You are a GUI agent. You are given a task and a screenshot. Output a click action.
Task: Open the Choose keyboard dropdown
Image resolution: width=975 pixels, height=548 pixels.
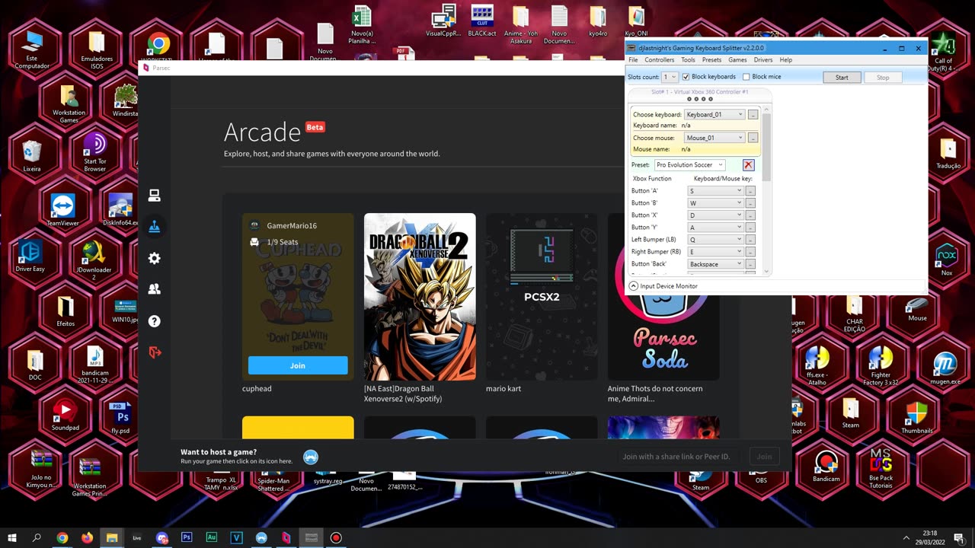coord(714,114)
